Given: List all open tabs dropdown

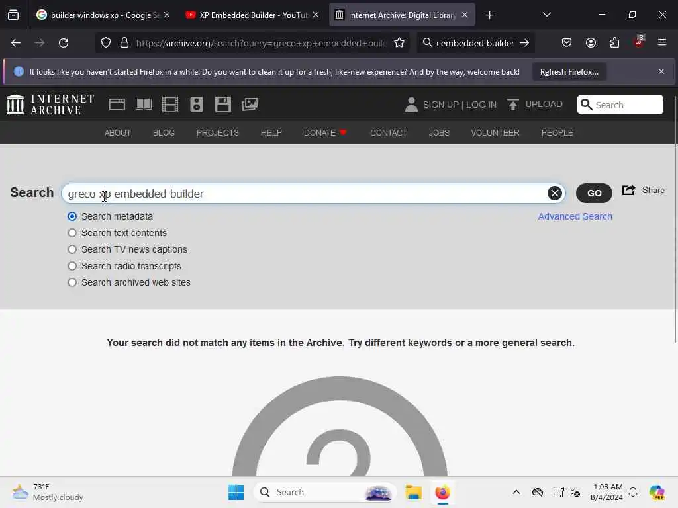Looking at the screenshot, I should pos(546,15).
